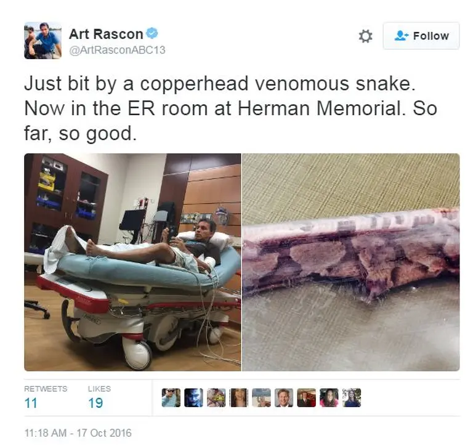The height and width of the screenshot is (446, 473).
Task: Open the snake skin close-up photo
Action: coord(351,262)
